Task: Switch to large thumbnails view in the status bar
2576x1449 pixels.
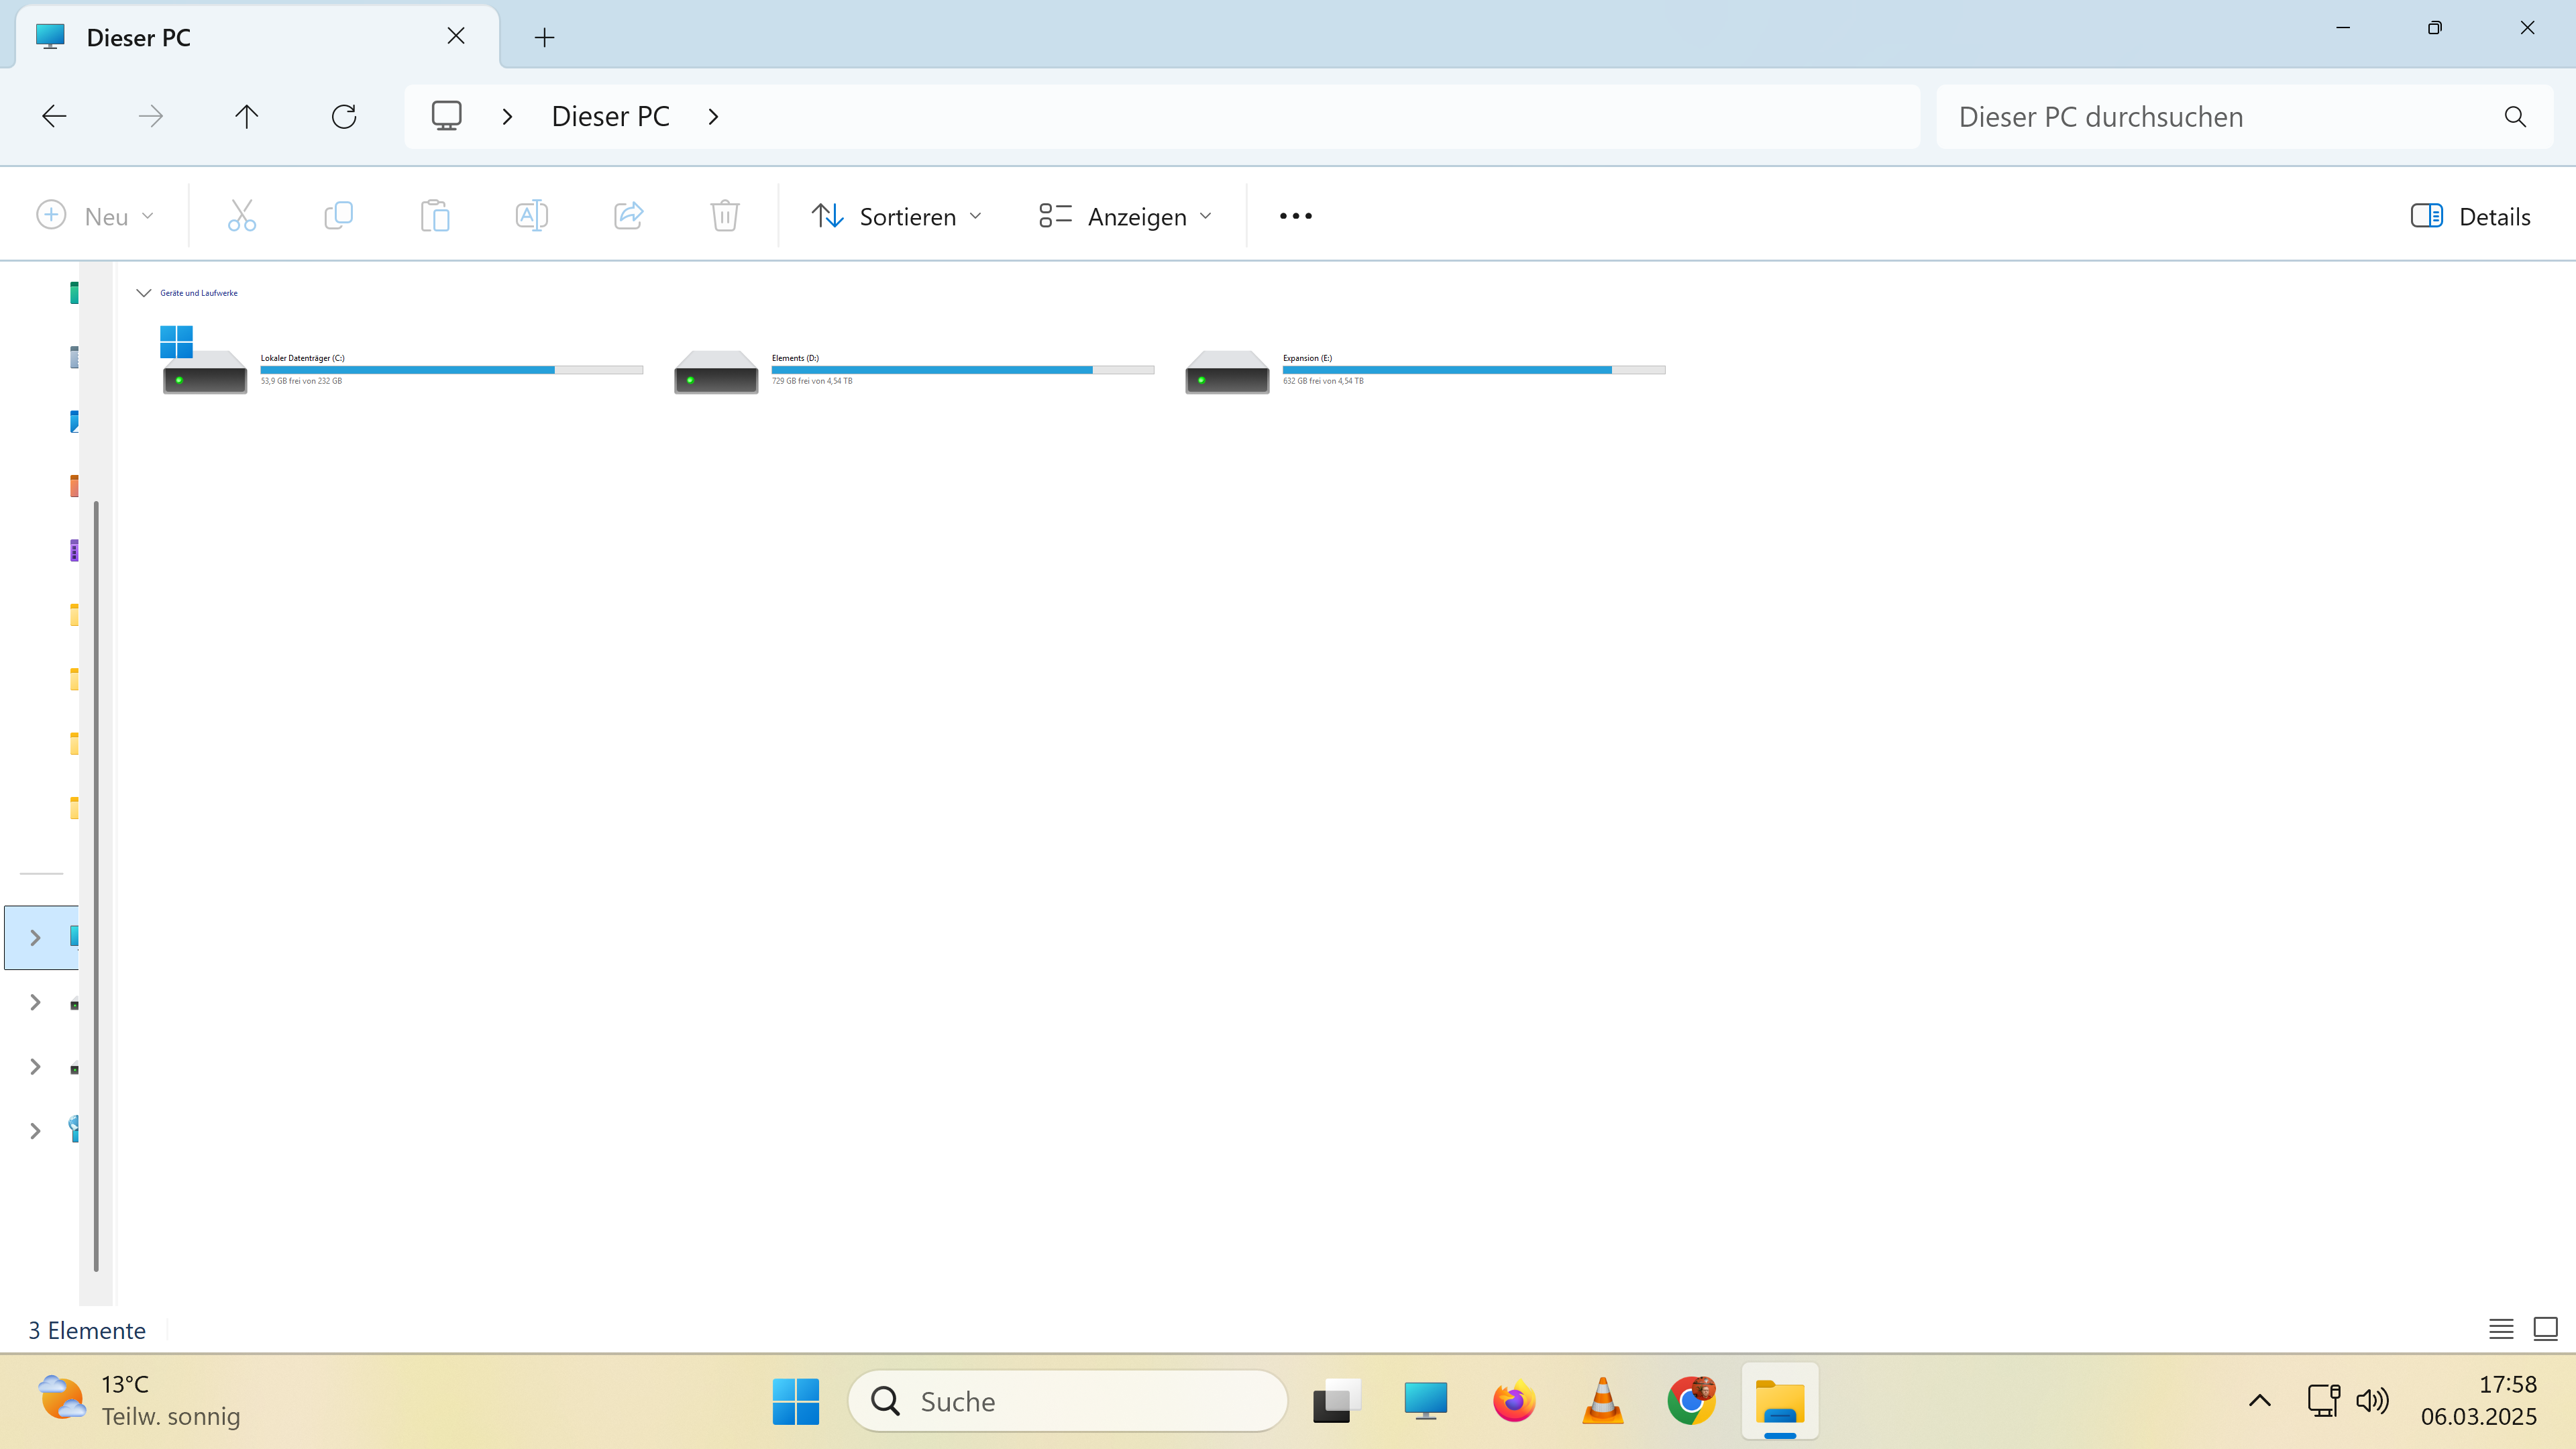Action: [2545, 1329]
